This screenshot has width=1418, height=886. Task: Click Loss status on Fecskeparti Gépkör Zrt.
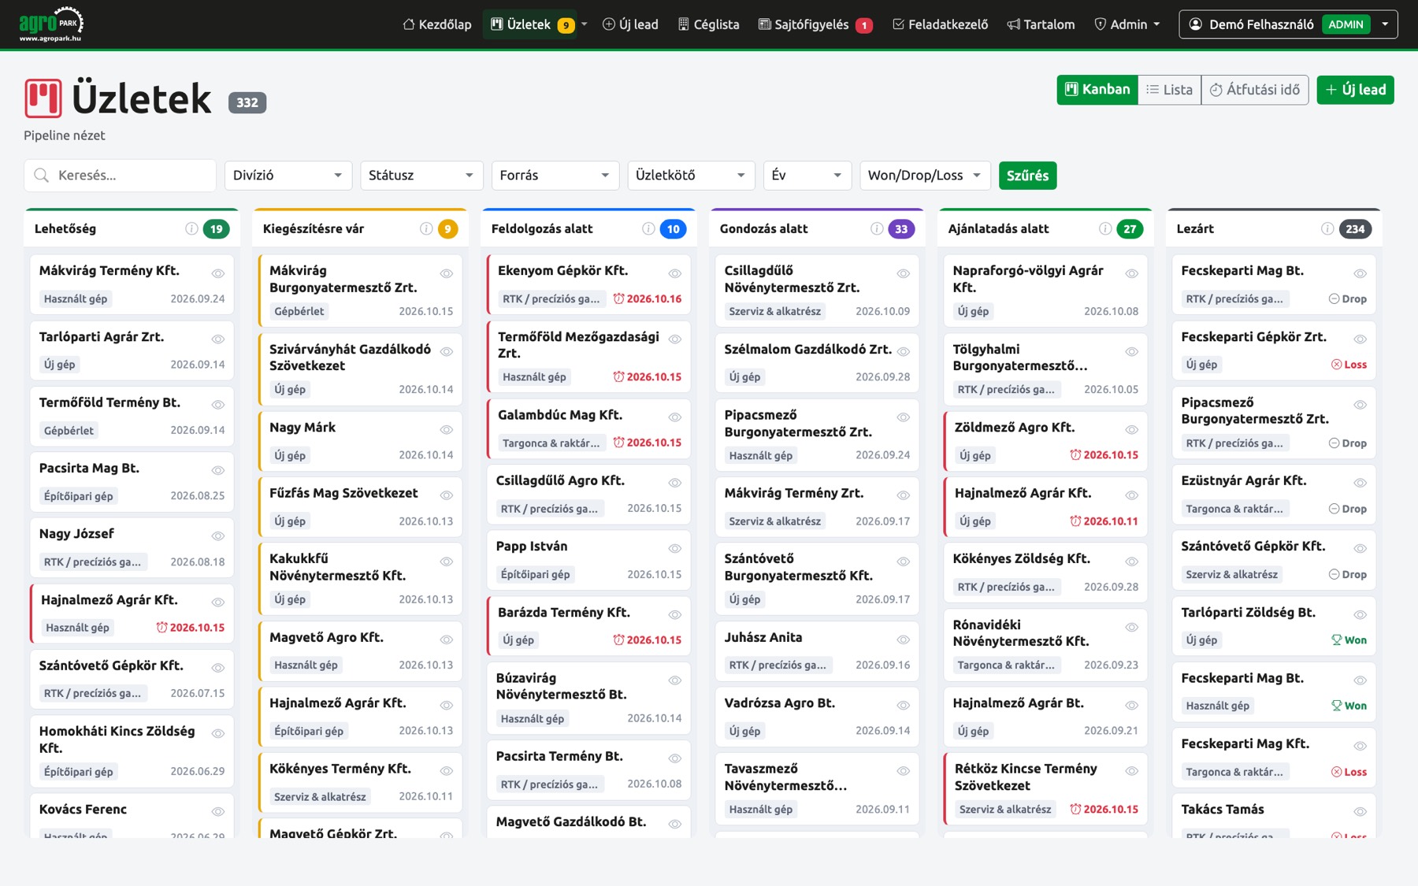pos(1349,364)
